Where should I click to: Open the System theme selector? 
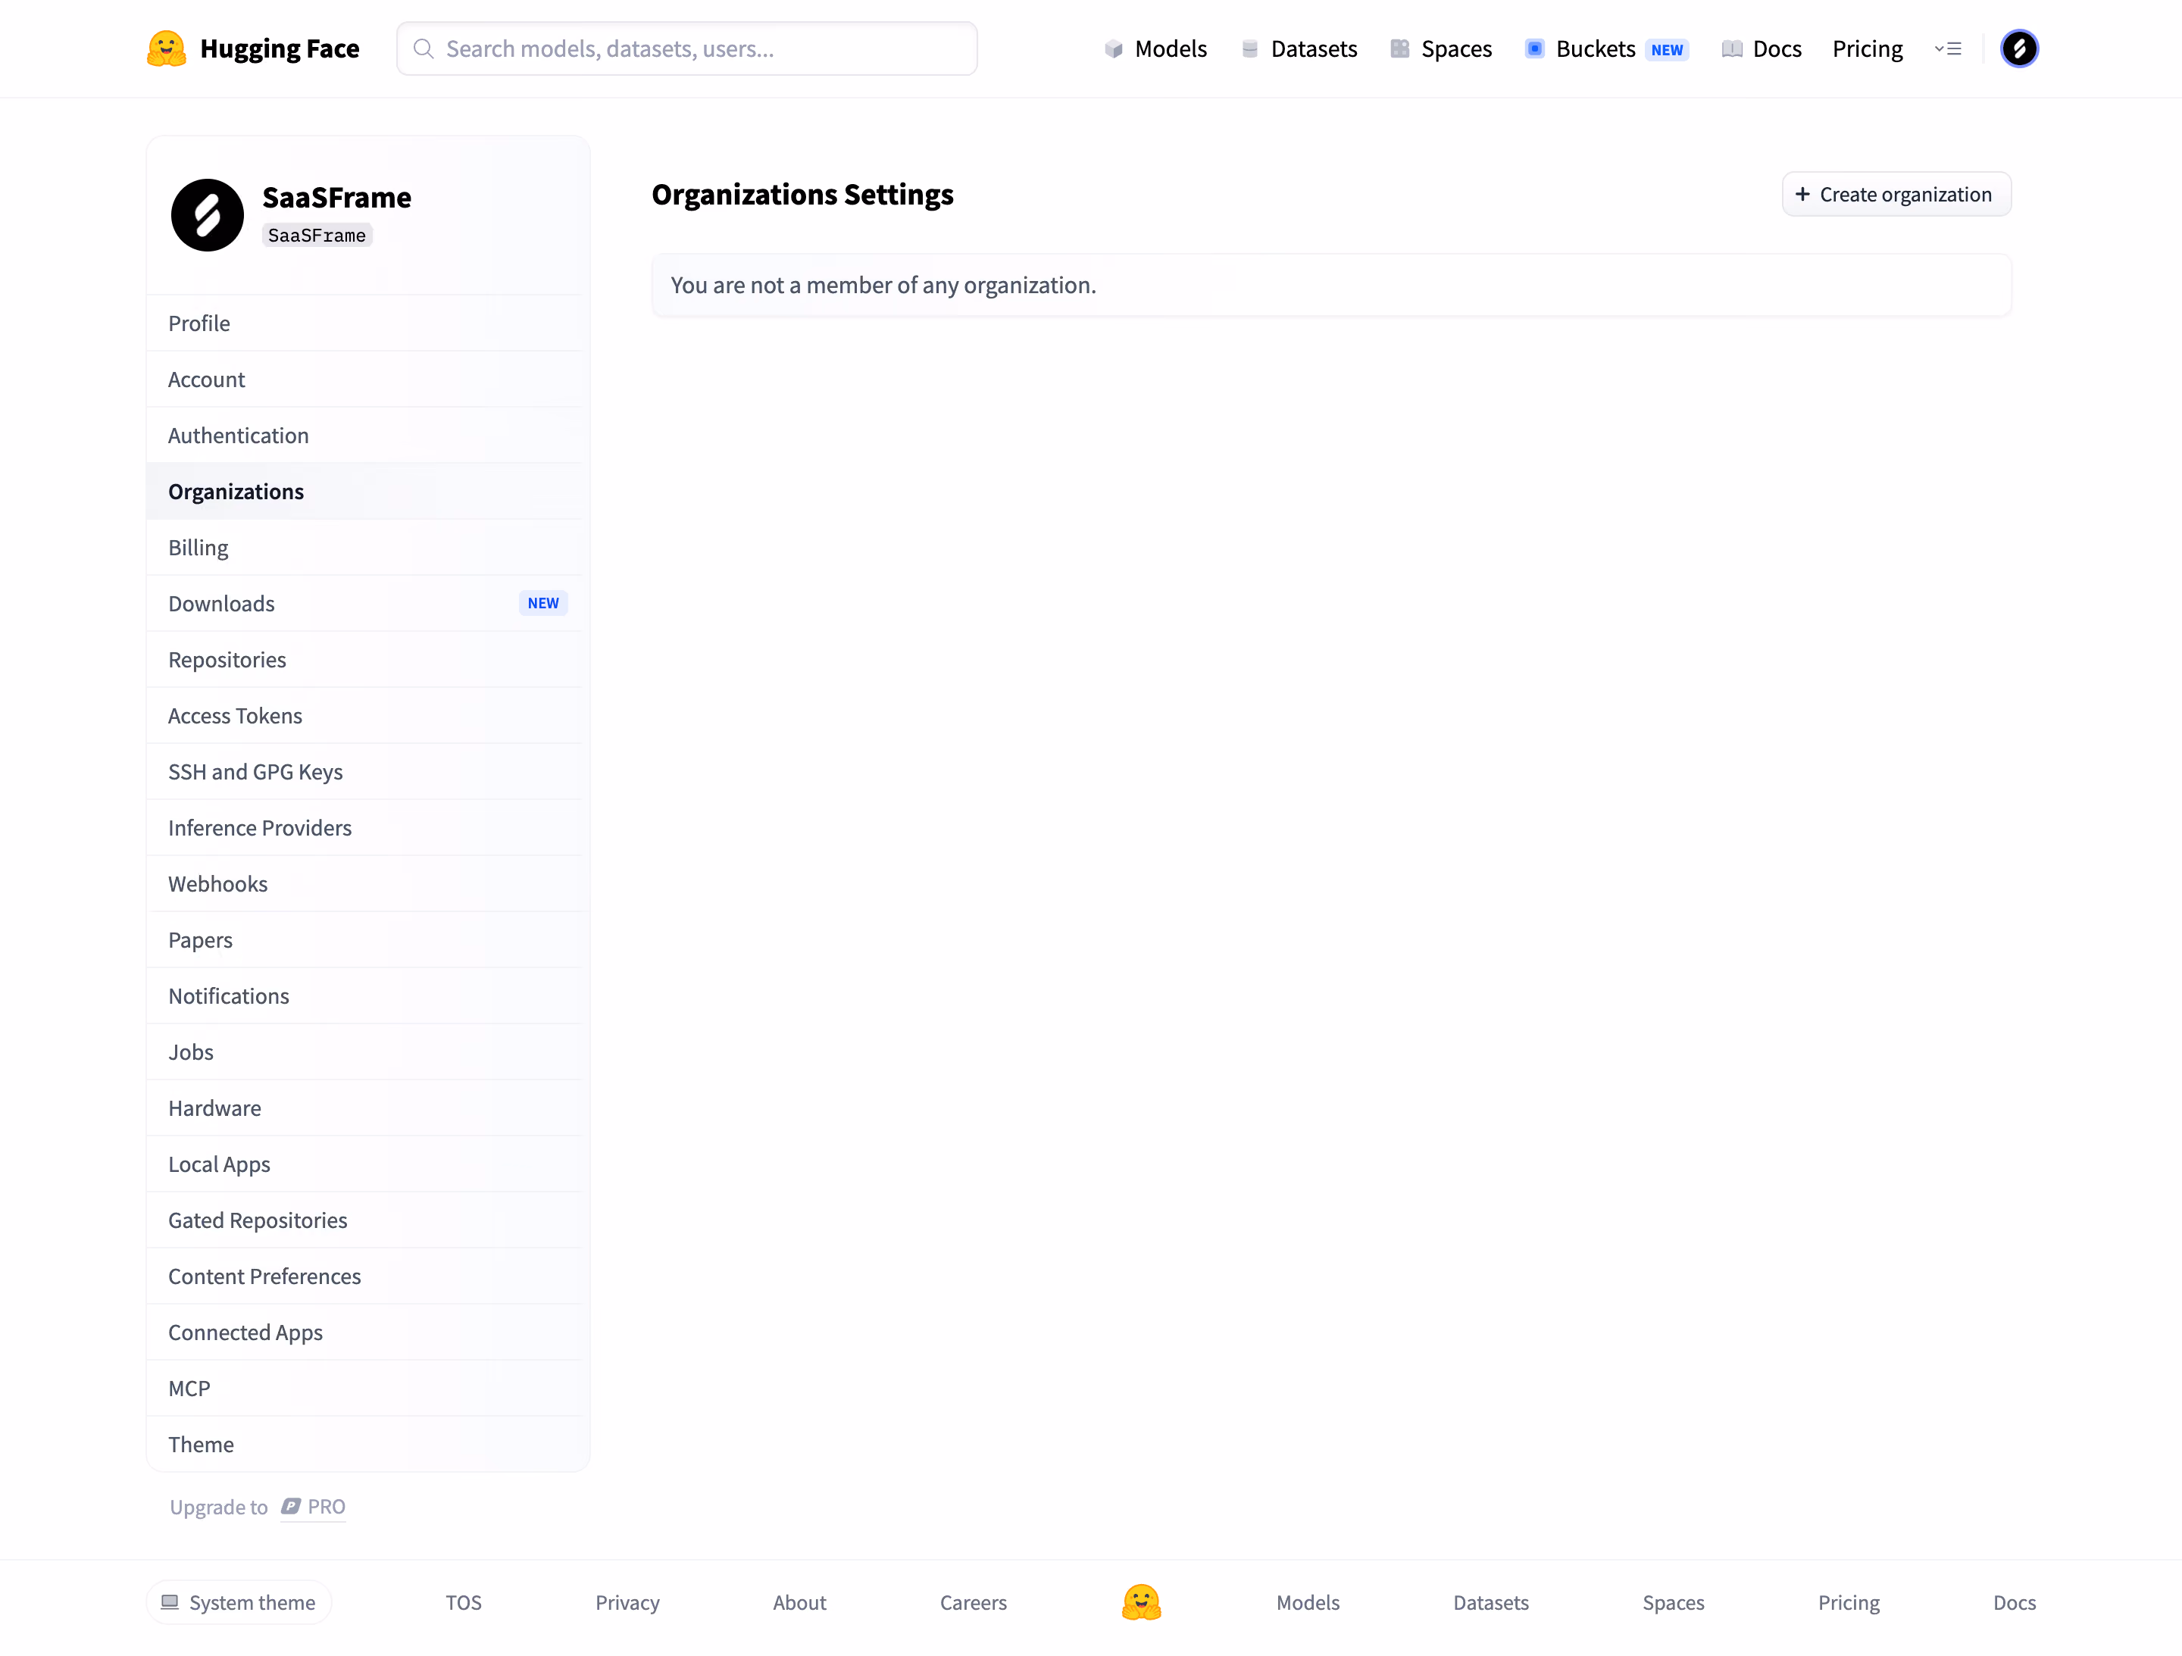click(x=239, y=1601)
